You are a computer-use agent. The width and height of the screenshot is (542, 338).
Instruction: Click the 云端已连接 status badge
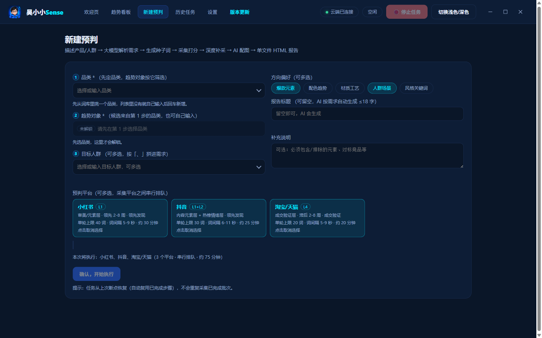tap(340, 12)
